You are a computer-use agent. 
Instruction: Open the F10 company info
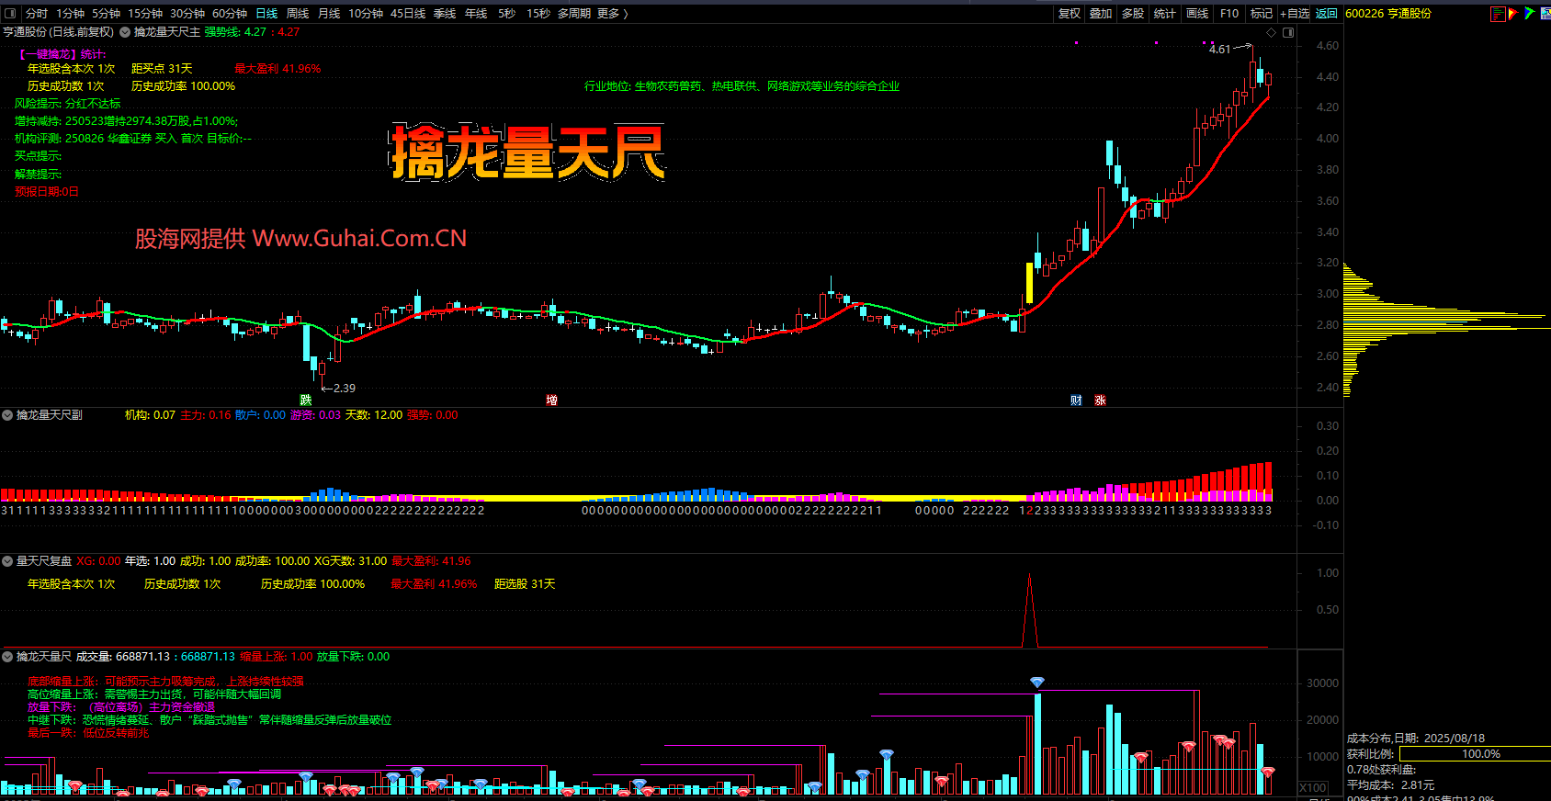pyautogui.click(x=1229, y=14)
